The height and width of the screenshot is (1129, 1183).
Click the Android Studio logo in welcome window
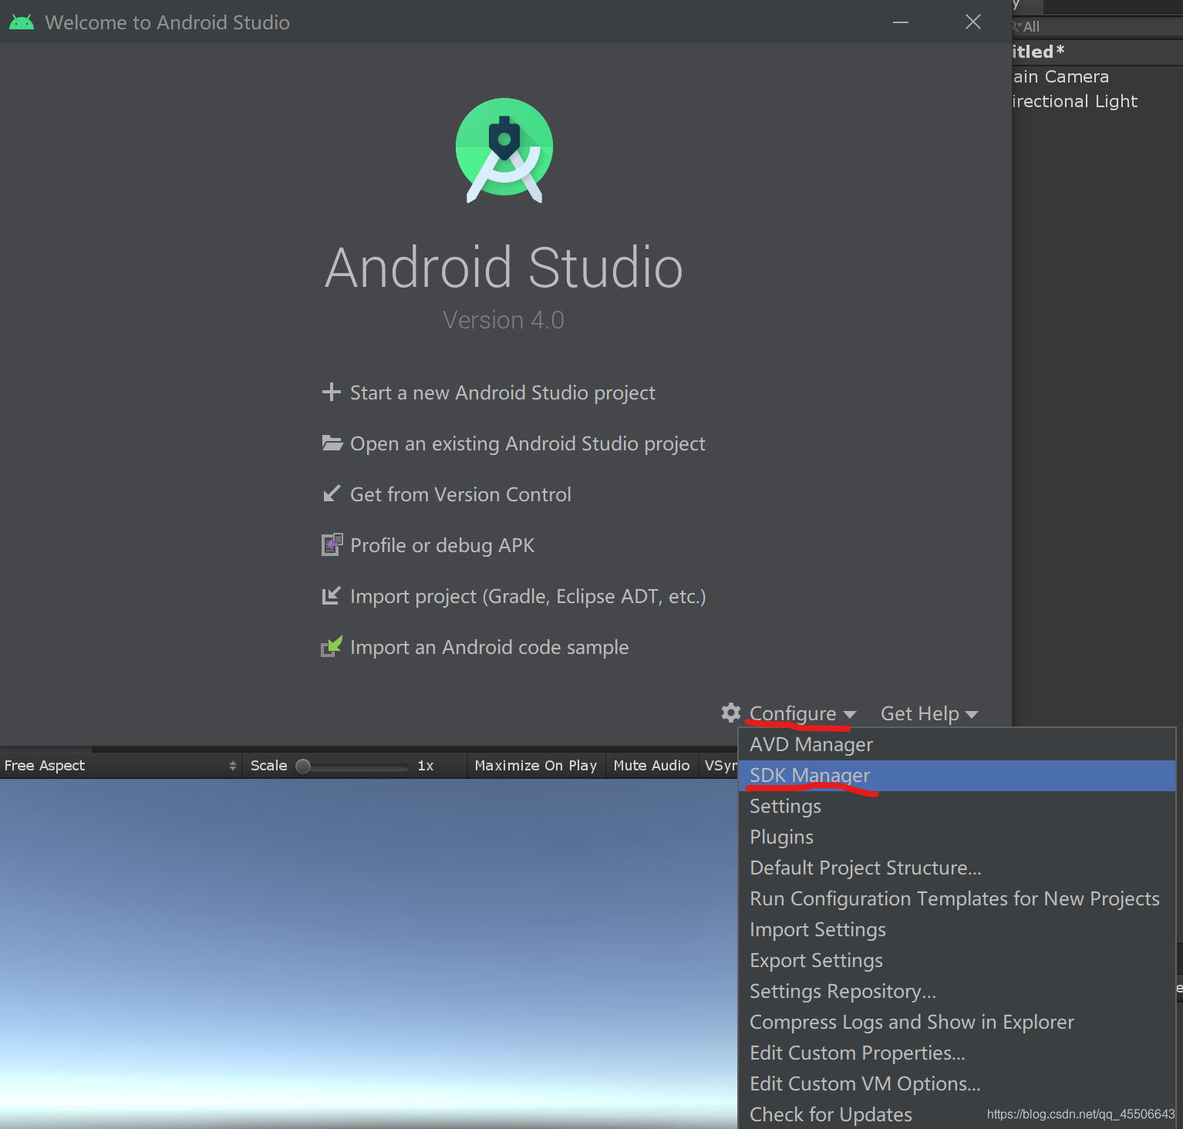click(504, 150)
